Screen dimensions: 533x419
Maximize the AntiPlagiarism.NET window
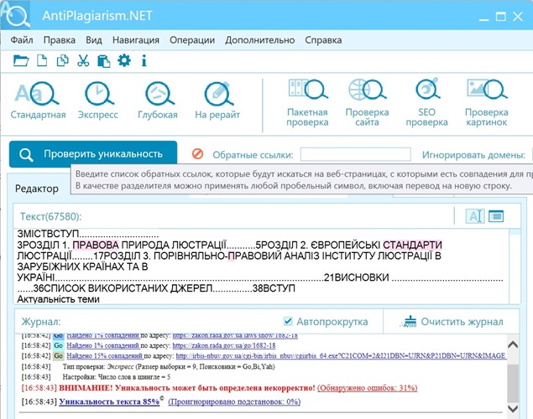coord(500,16)
